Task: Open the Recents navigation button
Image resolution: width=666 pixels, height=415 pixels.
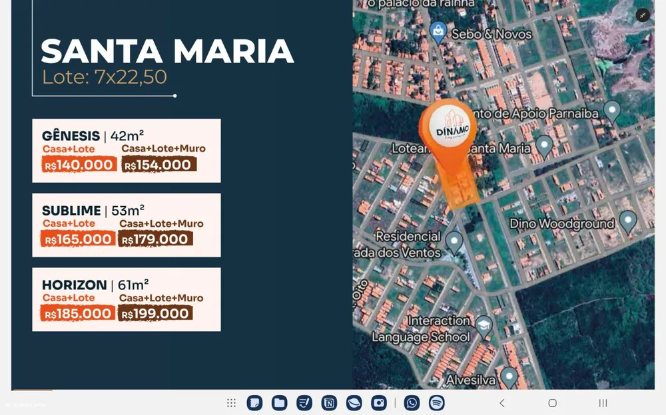Action: (x=603, y=402)
